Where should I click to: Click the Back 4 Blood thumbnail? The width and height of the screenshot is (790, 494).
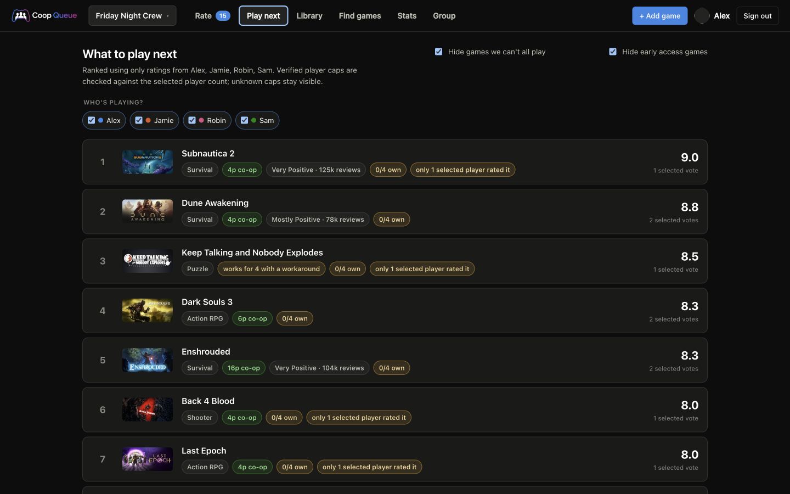pos(148,409)
